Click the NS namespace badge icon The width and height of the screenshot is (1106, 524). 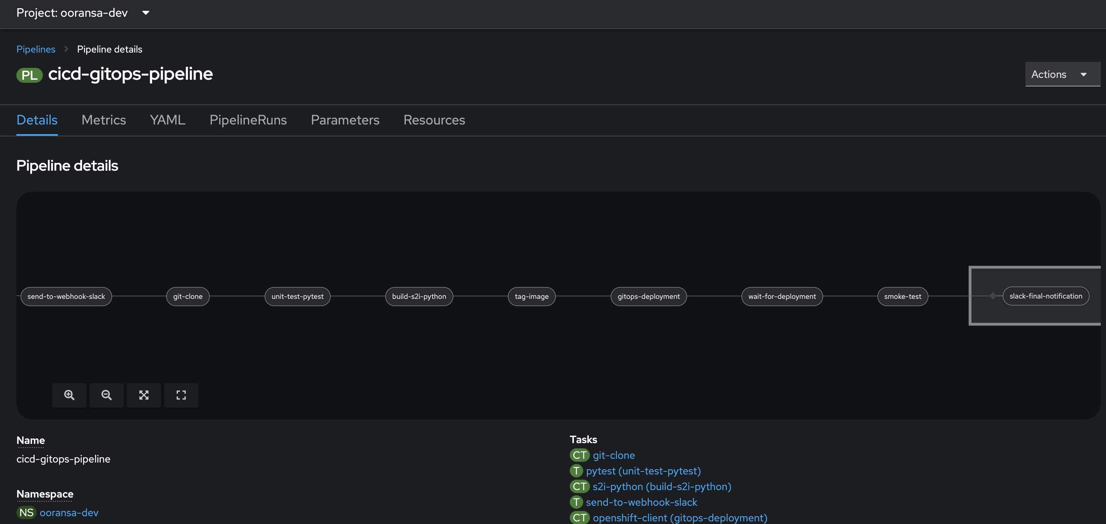click(x=26, y=512)
